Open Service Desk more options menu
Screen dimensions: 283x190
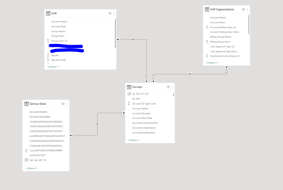pos(67,104)
